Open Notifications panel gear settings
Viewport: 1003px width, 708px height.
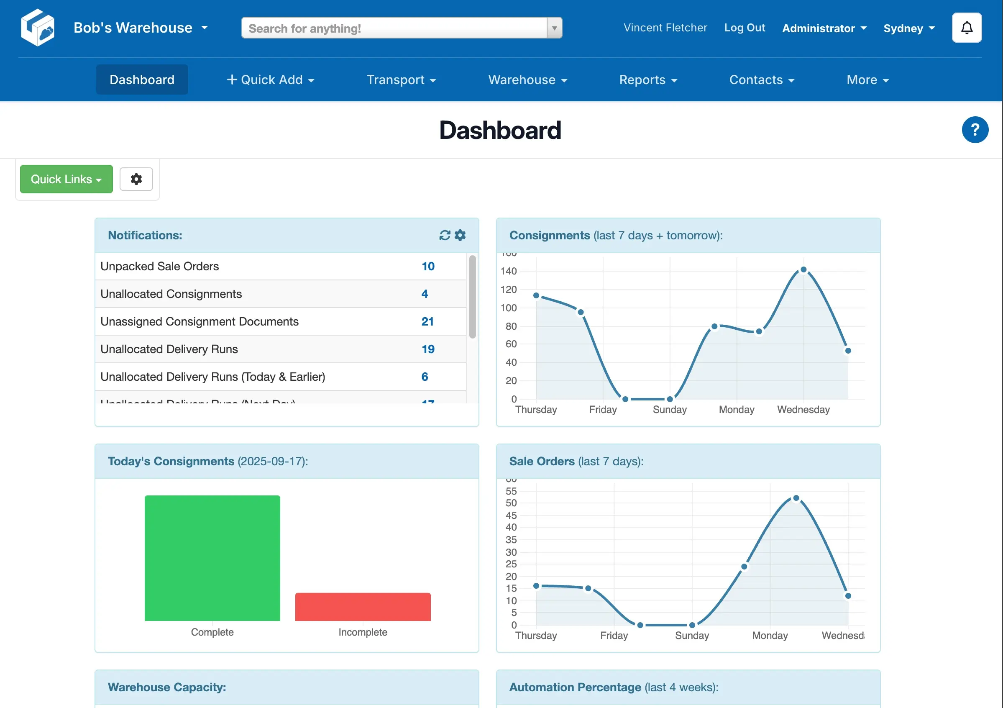[460, 236]
